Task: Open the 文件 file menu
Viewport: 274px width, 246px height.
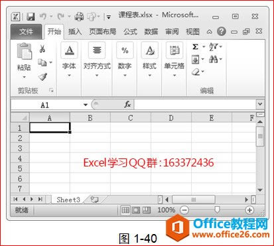Action: coord(26,32)
